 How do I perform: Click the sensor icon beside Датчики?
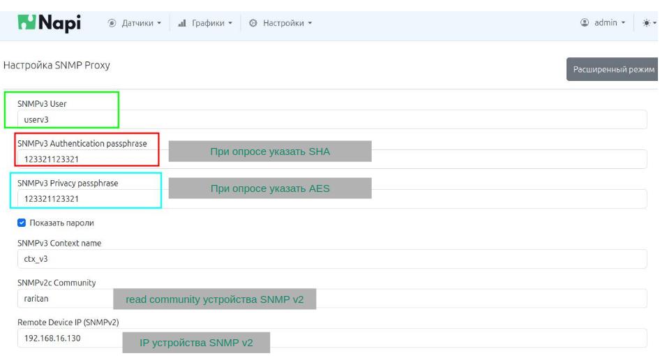(113, 22)
